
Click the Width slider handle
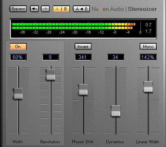[x=18, y=94]
